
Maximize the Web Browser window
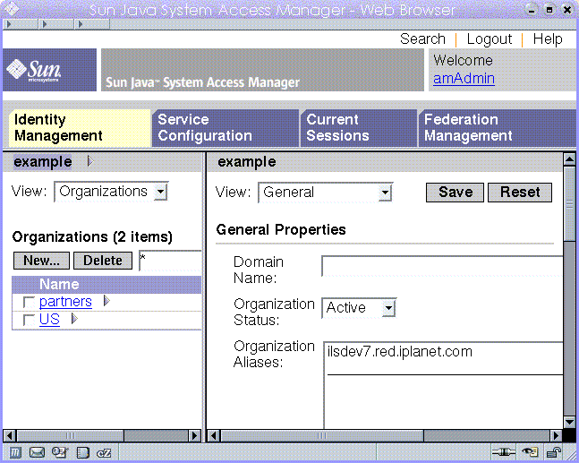tap(549, 10)
